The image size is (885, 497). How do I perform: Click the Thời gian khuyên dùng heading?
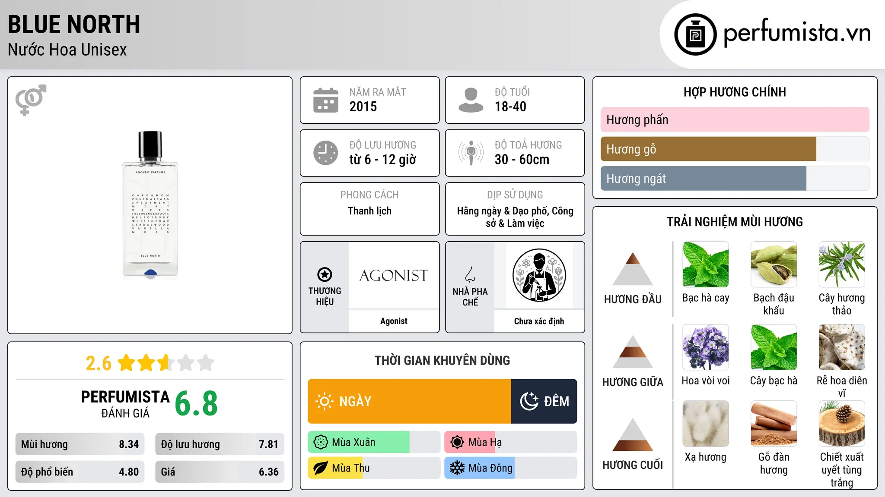[x=442, y=360]
